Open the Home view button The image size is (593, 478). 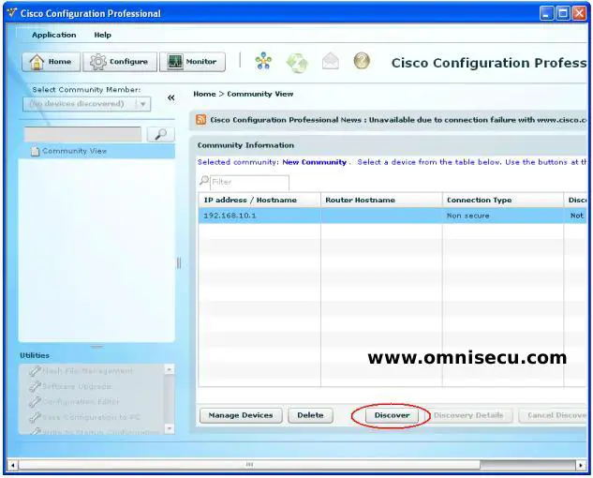point(51,62)
